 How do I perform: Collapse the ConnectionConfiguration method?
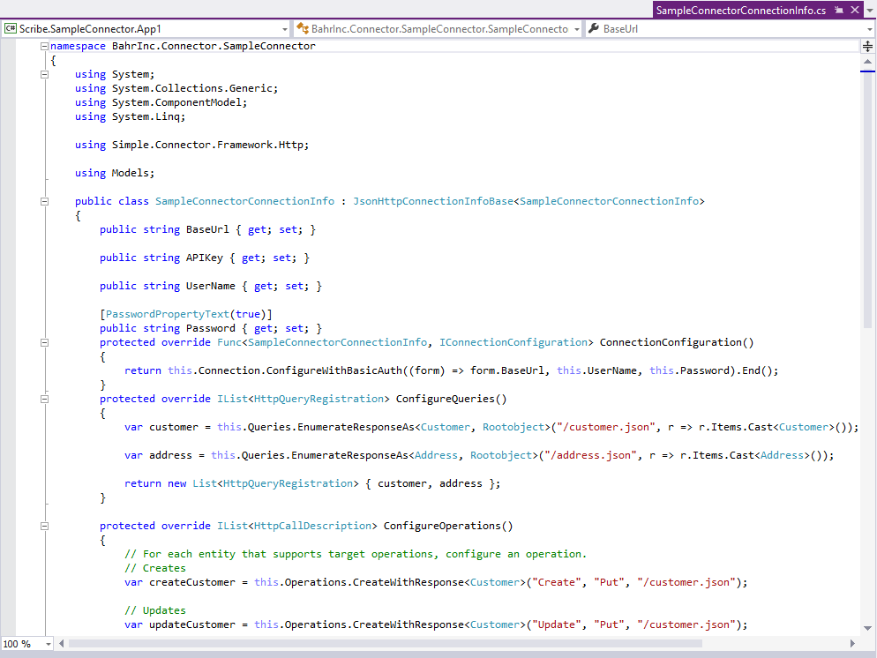click(x=44, y=343)
